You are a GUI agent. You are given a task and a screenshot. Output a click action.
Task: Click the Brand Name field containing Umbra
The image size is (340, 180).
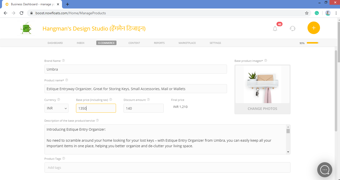(x=136, y=69)
